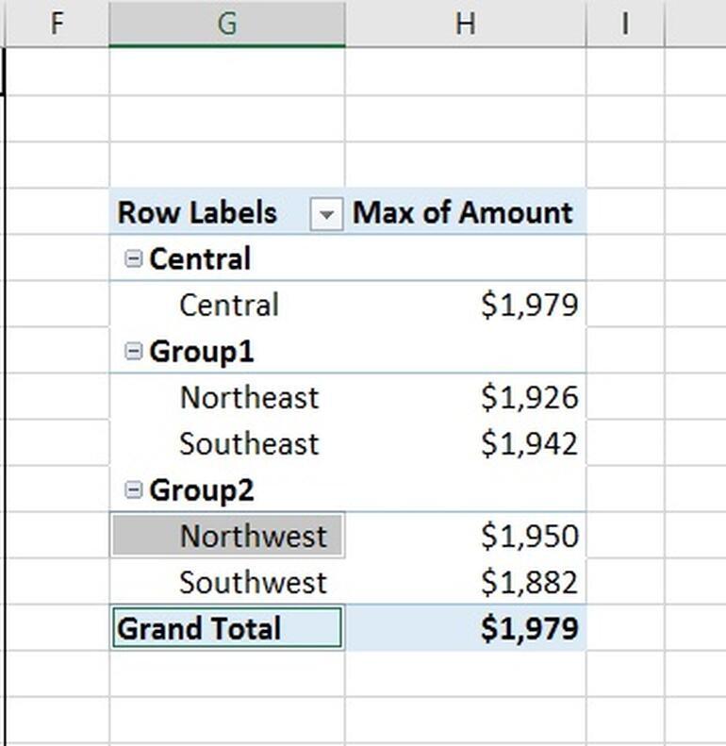Viewport: 726px width, 746px height.
Task: Collapse the Central group
Action: click(x=134, y=258)
